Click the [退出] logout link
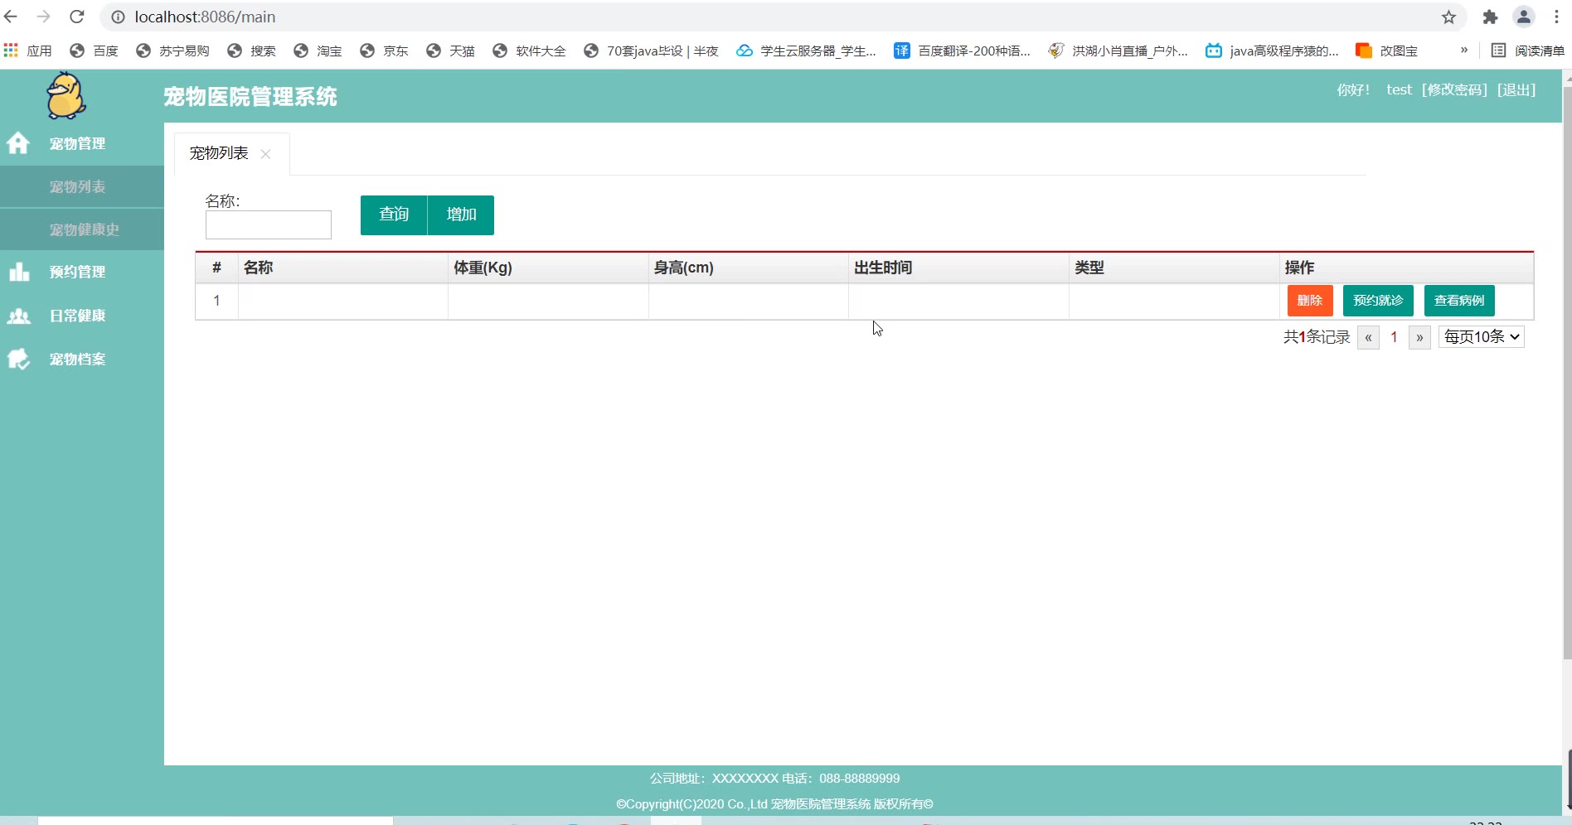The width and height of the screenshot is (1572, 825). click(x=1516, y=89)
